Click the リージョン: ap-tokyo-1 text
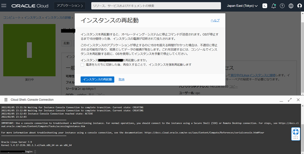 81,89
